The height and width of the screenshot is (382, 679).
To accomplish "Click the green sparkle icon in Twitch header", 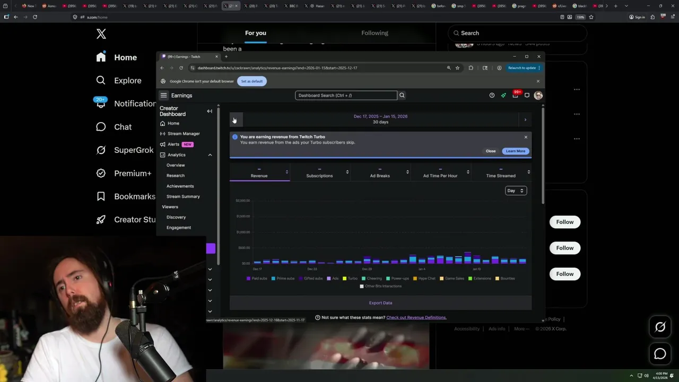I will coord(503,95).
